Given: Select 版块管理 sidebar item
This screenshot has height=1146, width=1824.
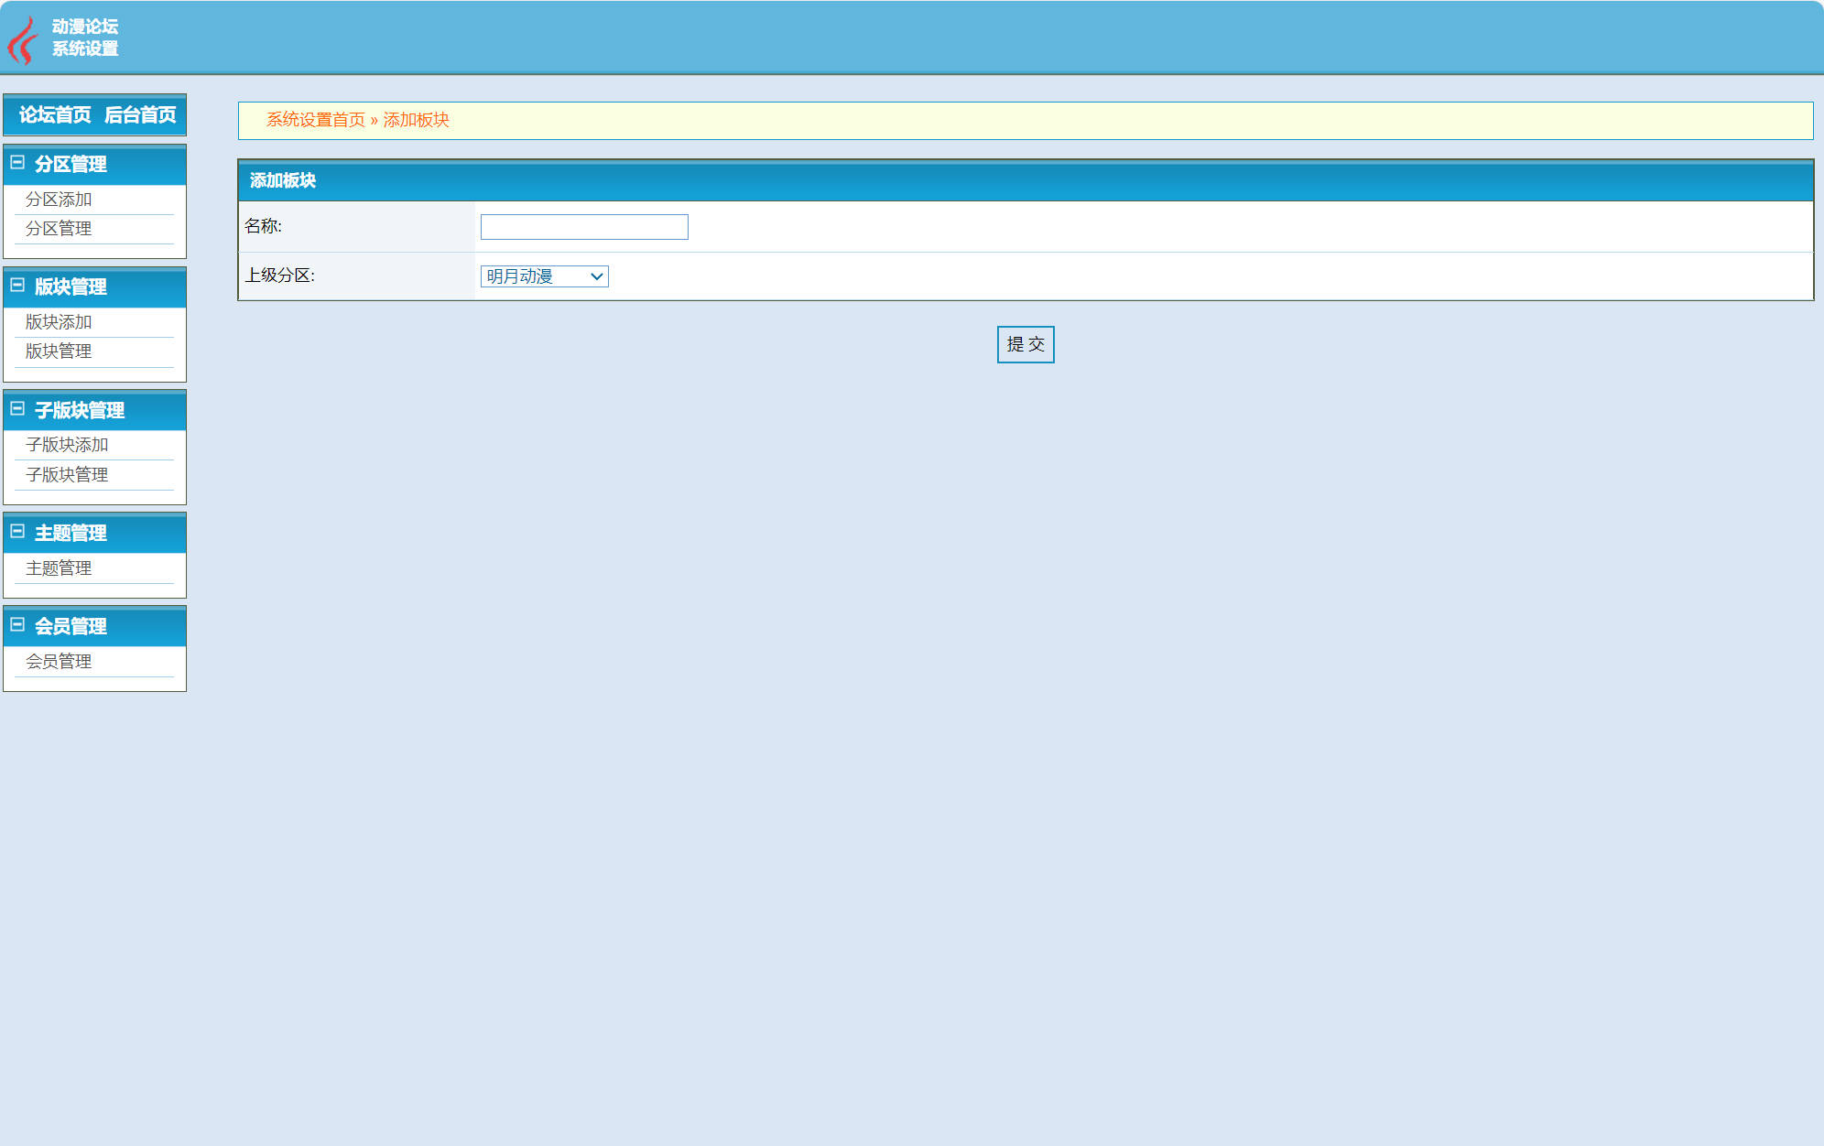Looking at the screenshot, I should [59, 351].
